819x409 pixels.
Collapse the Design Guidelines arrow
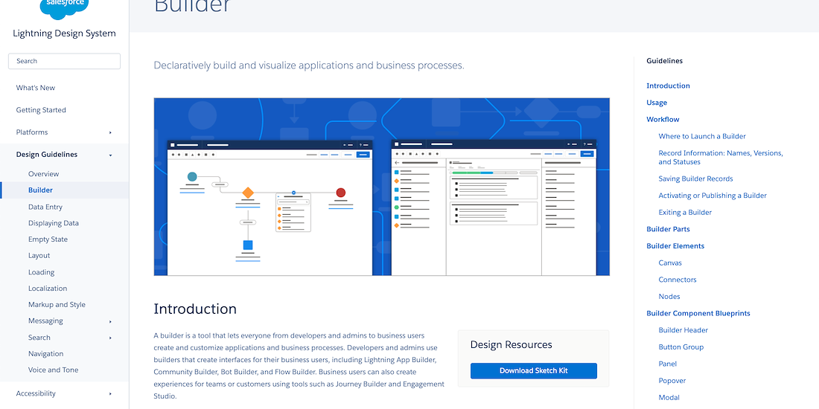pos(110,155)
